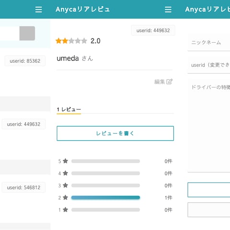
Task: Click the 編集 edit pencil icon
Action: (x=169, y=81)
